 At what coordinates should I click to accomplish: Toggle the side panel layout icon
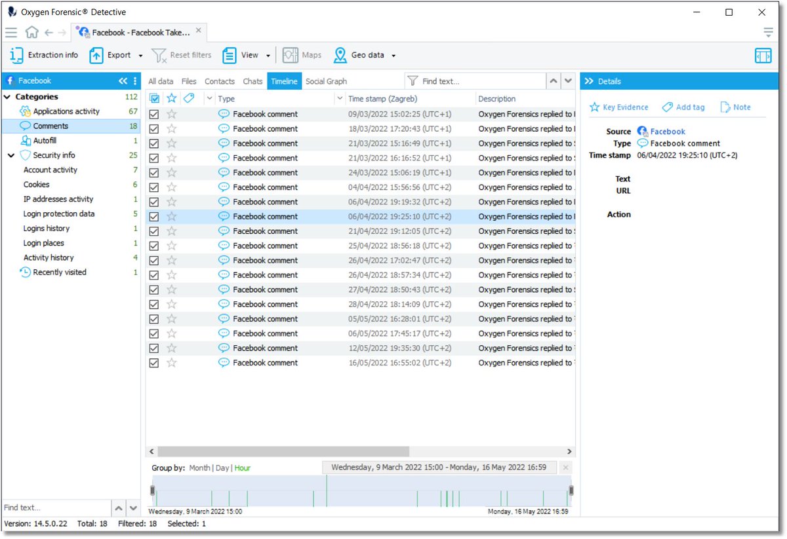pos(763,56)
